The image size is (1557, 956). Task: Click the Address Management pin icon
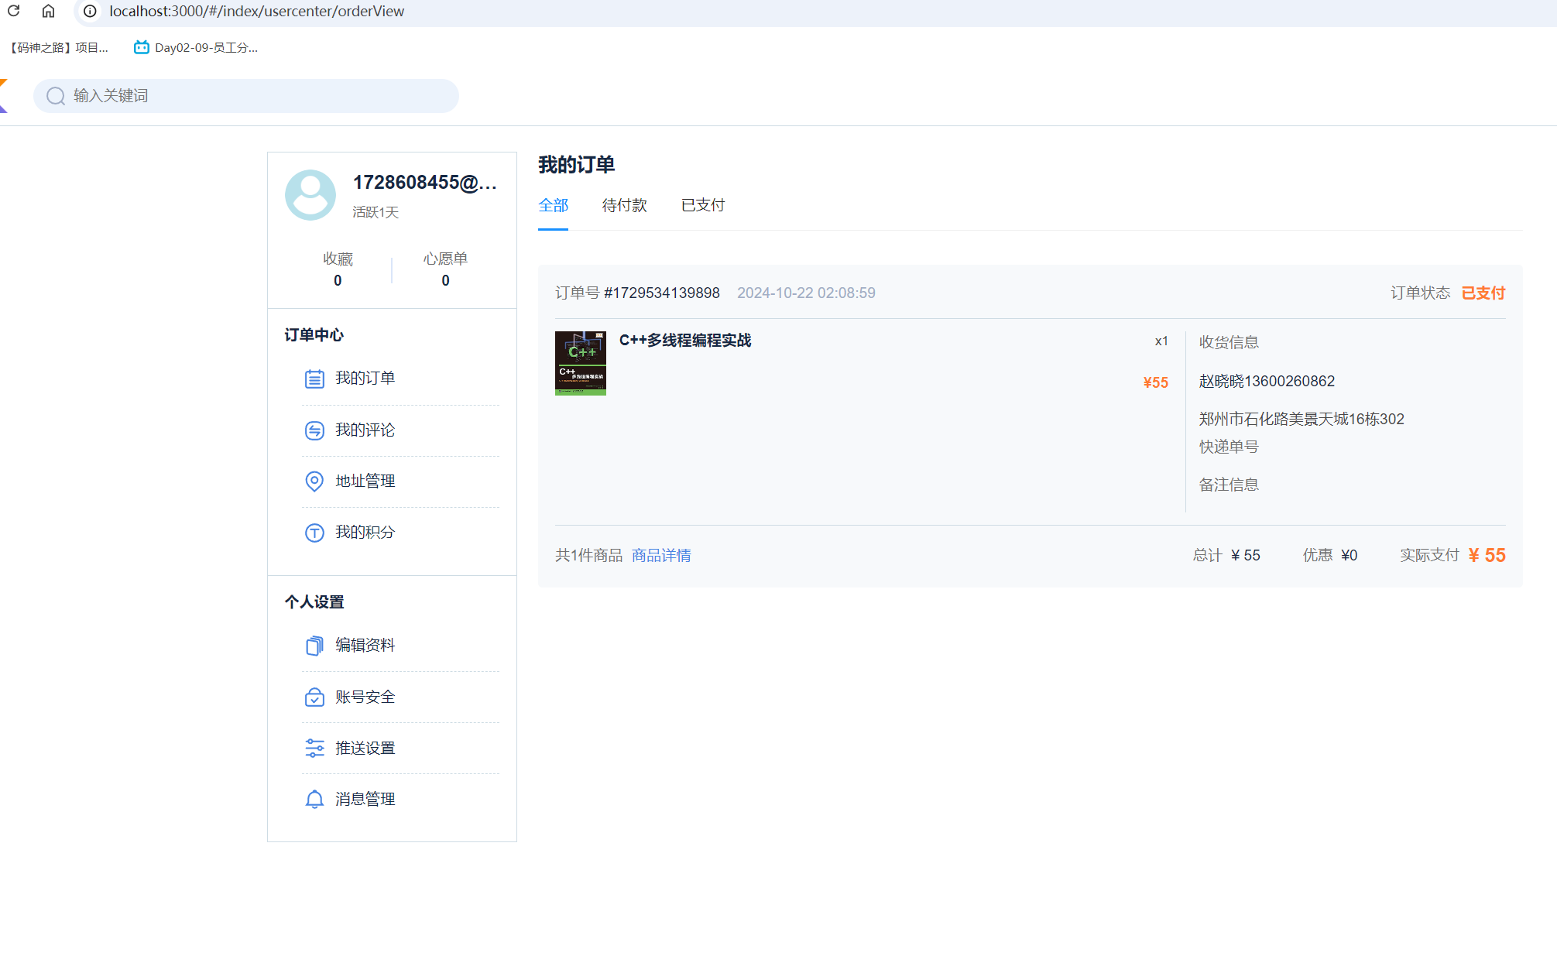tap(314, 481)
